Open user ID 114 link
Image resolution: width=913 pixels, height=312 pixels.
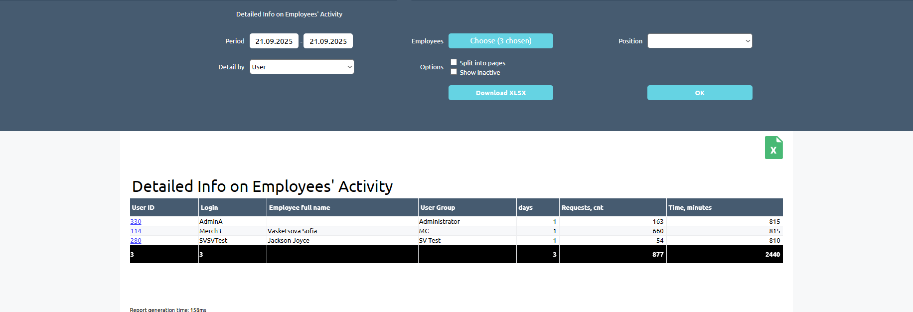(x=136, y=231)
